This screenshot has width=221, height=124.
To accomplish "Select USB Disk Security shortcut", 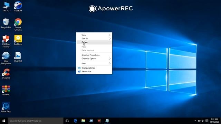I will tap(6, 41).
